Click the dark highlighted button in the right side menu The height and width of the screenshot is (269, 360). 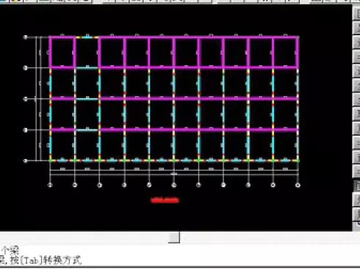pyautogui.click(x=356, y=186)
